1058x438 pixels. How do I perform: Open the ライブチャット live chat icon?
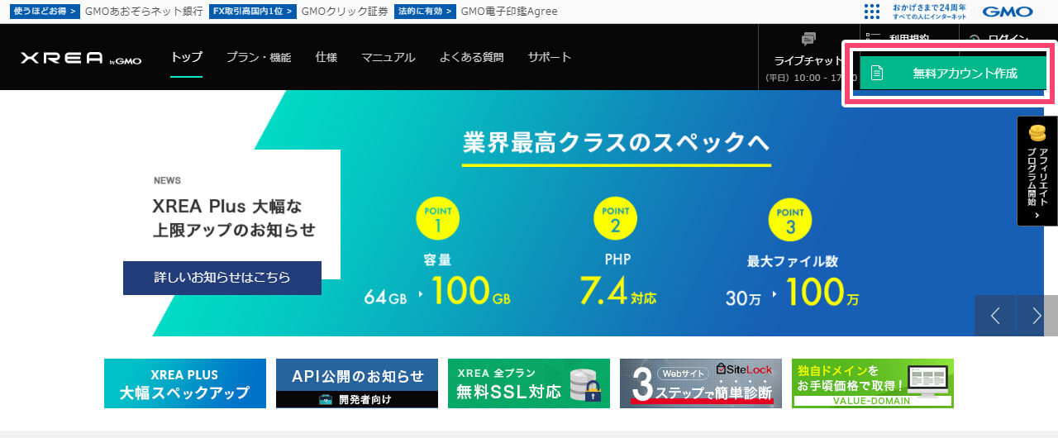tap(808, 40)
